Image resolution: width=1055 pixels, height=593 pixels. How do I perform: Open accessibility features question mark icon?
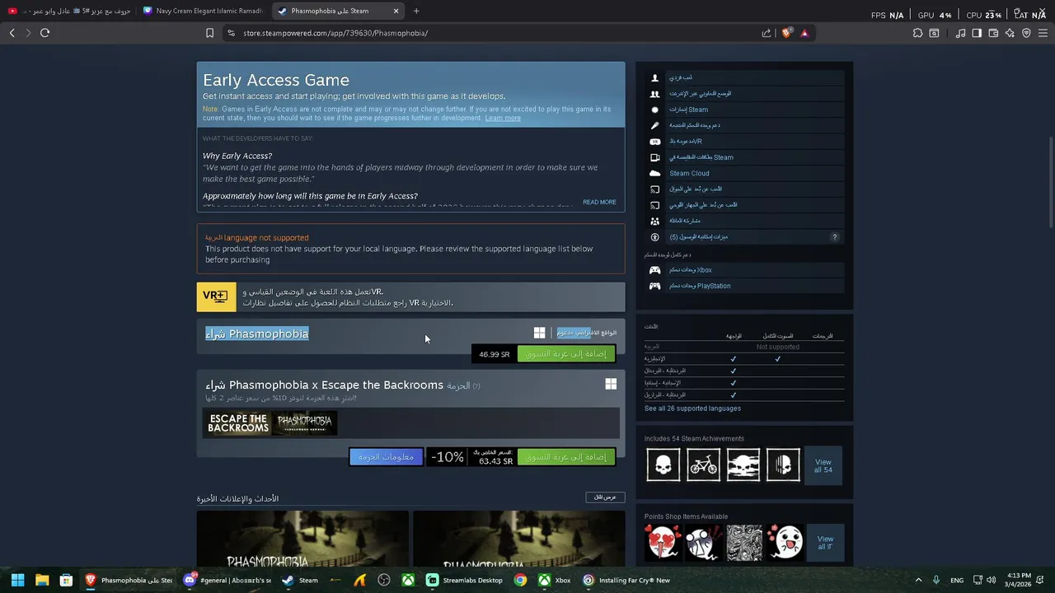834,237
